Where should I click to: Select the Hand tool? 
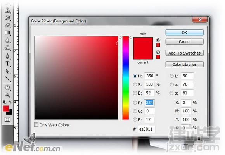(x=7, y=88)
